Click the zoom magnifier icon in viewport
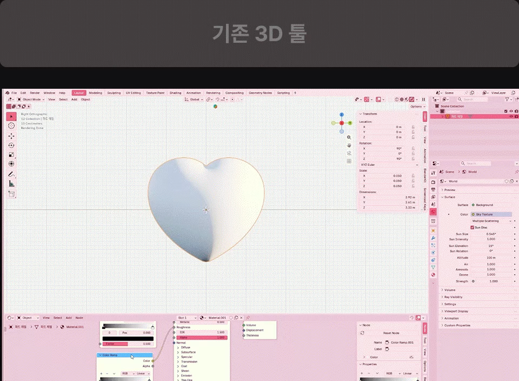The image size is (519, 381). (349, 137)
